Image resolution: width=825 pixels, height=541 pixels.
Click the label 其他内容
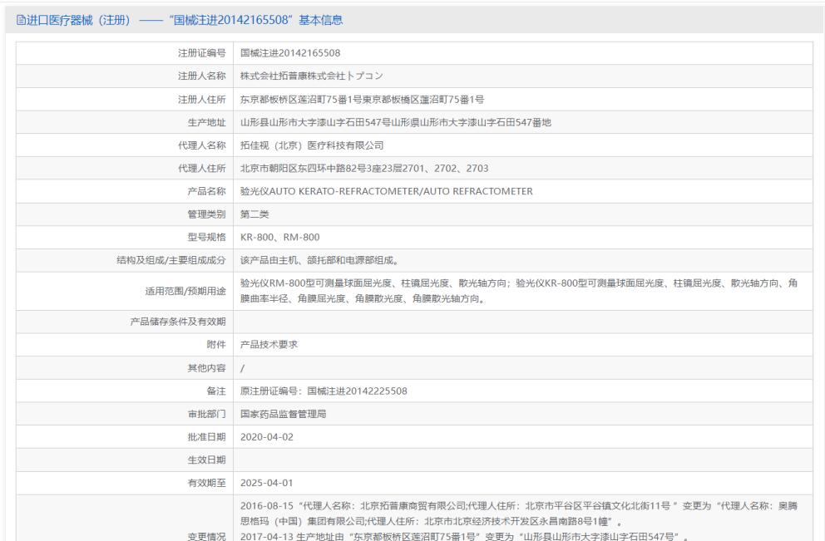click(x=206, y=368)
